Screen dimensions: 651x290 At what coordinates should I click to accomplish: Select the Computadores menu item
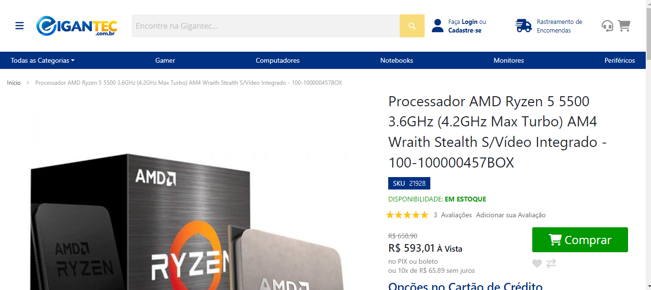click(x=278, y=60)
